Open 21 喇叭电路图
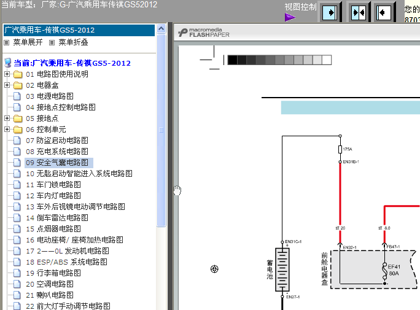 tap(50, 295)
